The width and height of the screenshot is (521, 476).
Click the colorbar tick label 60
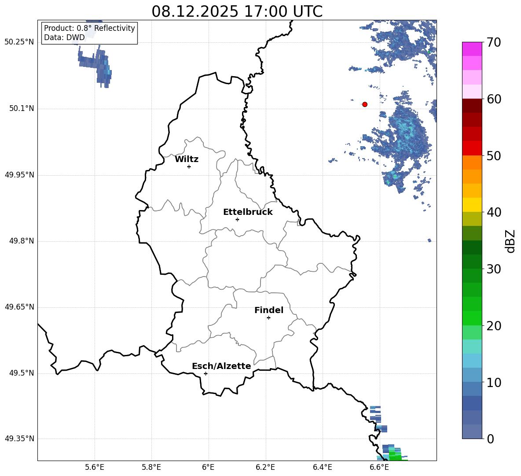click(494, 99)
